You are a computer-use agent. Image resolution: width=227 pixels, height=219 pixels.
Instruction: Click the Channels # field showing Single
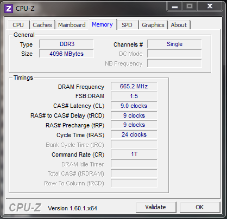pos(174,44)
